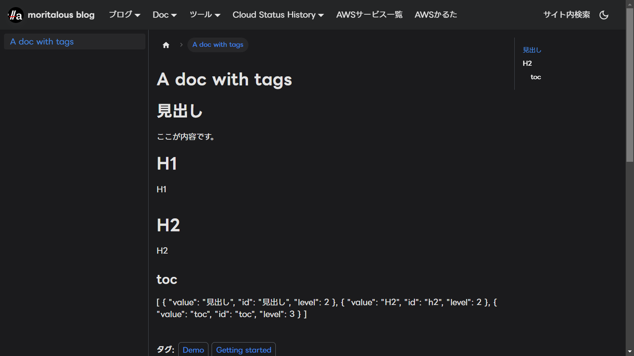Click the scrollbar down arrow
The image size is (634, 356).
[x=630, y=351]
